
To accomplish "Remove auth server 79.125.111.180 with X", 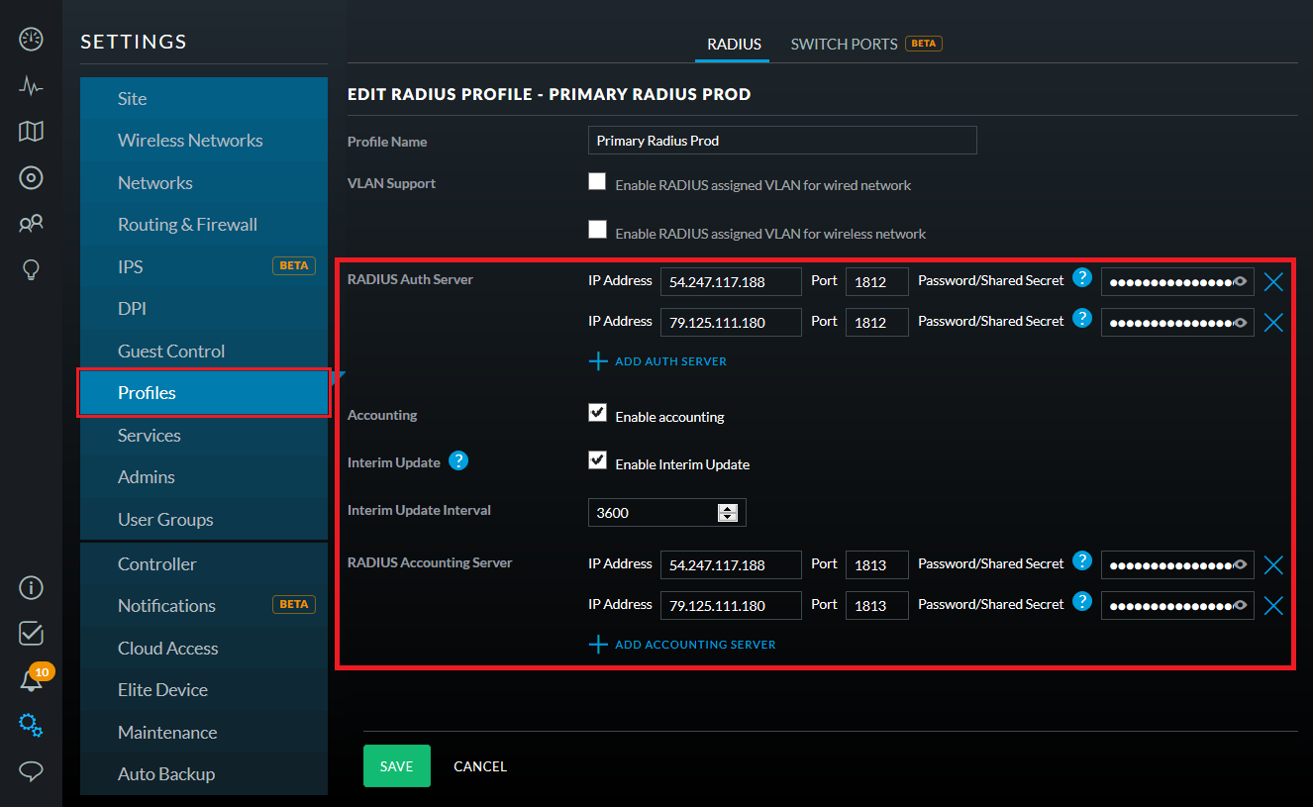I will pos(1273,323).
